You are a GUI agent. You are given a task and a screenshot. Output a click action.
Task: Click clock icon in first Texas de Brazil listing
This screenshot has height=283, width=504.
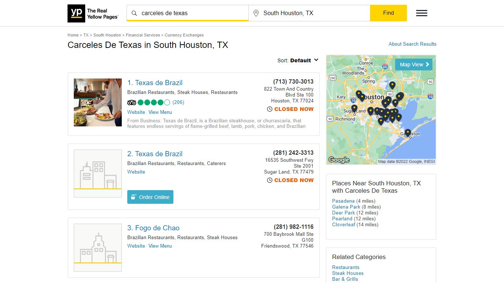pos(270,109)
